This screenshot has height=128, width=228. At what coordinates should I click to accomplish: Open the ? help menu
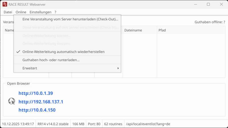coord(56,12)
